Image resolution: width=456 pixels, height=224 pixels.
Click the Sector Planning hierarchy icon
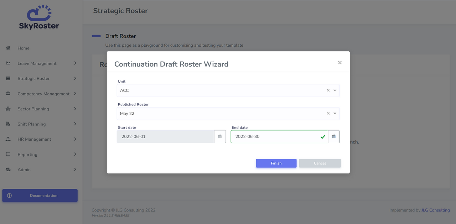[8, 109]
